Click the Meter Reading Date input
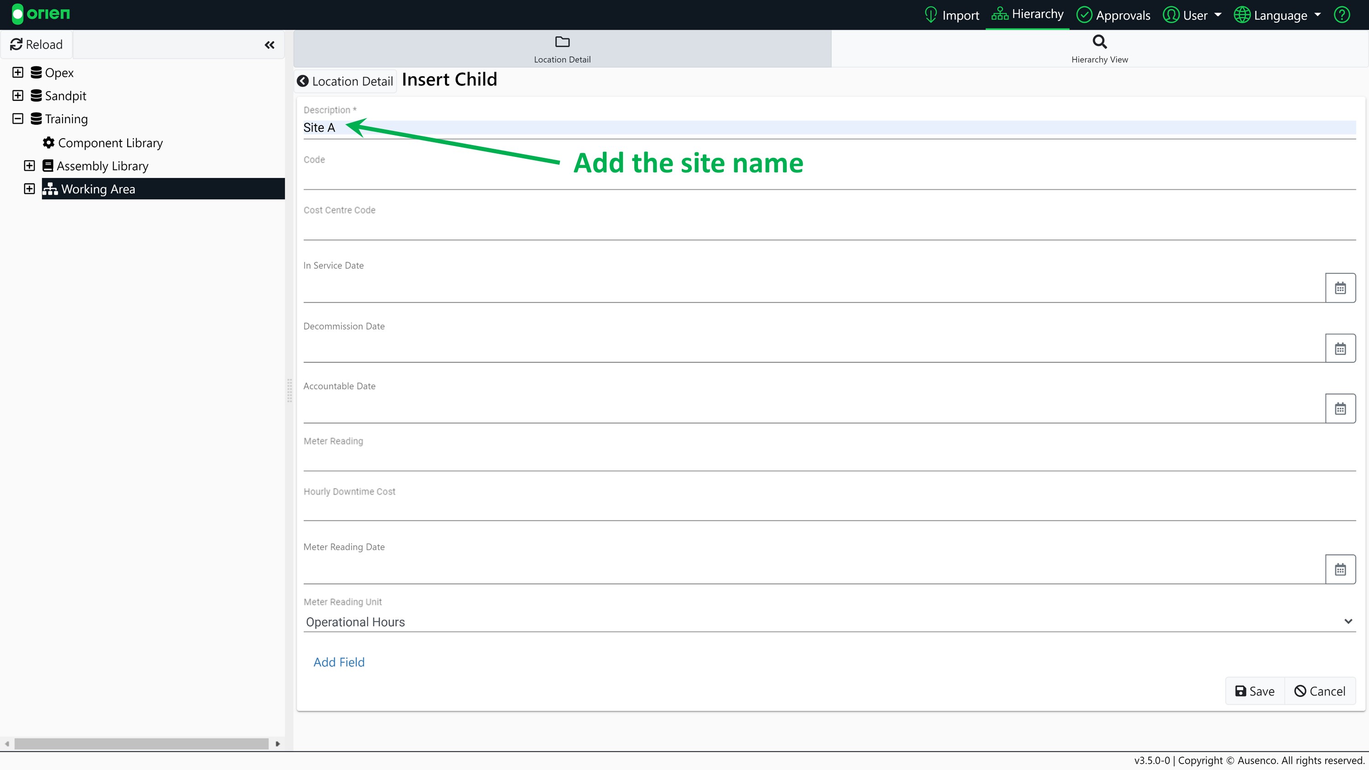Screen dimensions: 1369x770 (814, 570)
